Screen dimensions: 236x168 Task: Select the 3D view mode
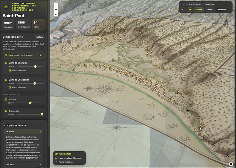189,10
